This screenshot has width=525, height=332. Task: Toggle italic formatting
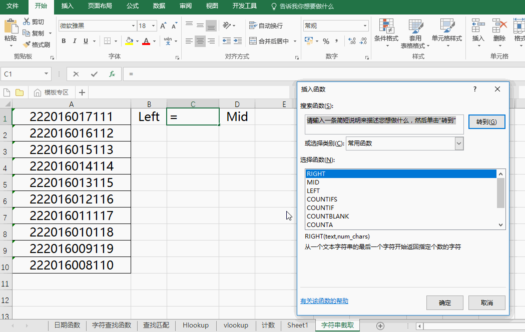[75, 41]
